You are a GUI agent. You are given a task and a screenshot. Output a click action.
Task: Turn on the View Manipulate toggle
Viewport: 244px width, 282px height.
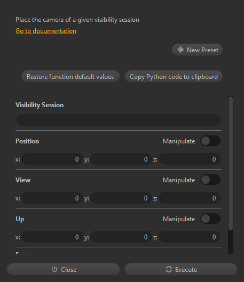(x=210, y=180)
